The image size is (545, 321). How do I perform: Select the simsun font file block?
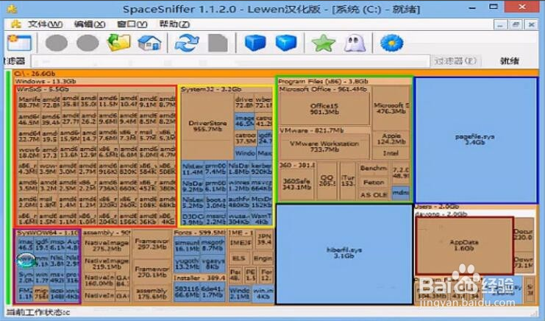[187, 245]
